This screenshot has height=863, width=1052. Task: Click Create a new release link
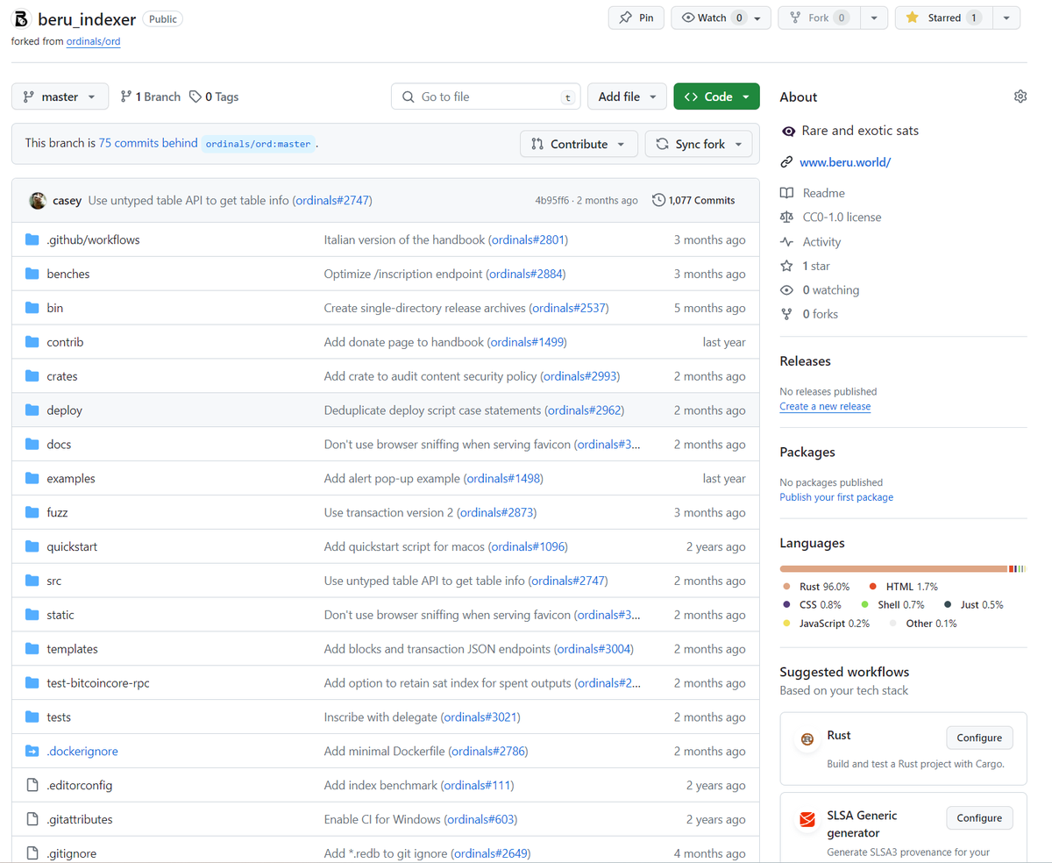(825, 406)
